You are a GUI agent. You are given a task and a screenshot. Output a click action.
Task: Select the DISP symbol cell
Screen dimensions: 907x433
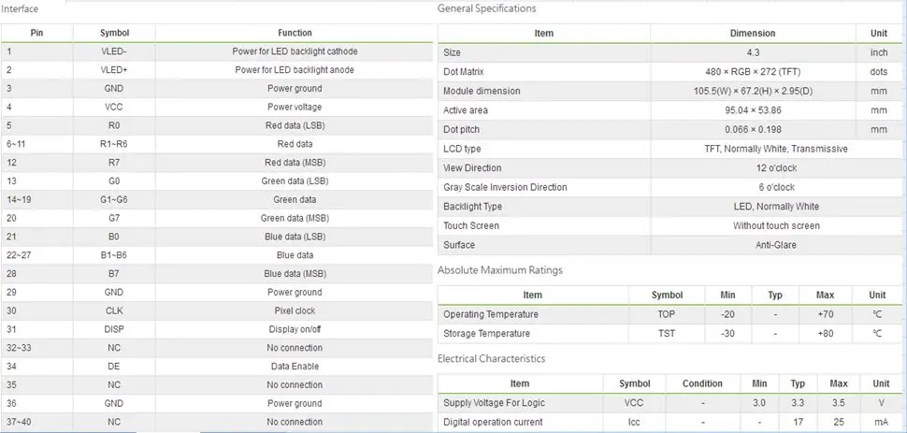coord(114,329)
